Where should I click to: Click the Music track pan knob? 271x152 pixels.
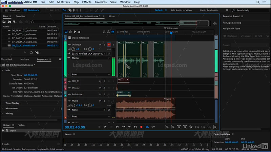point(90,105)
